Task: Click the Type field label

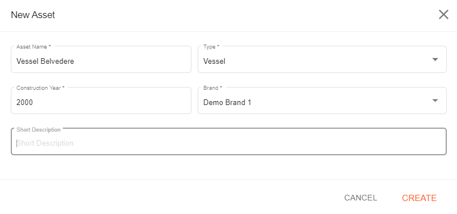Action: (211, 46)
